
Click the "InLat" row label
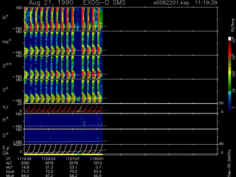(10, 172)
